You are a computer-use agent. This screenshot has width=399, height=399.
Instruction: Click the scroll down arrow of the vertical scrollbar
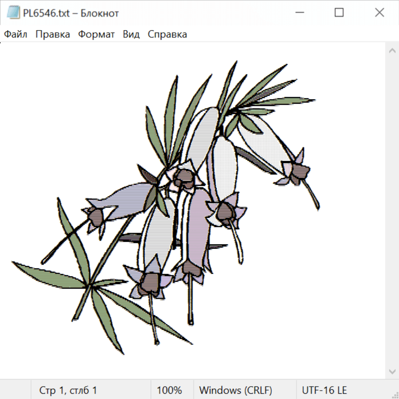coord(392,371)
